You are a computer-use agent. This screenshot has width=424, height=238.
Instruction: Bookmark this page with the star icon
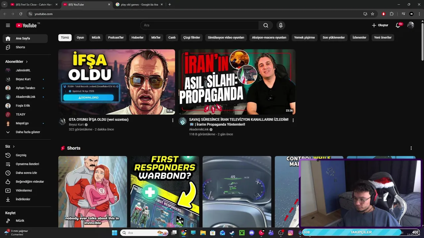pos(372,14)
